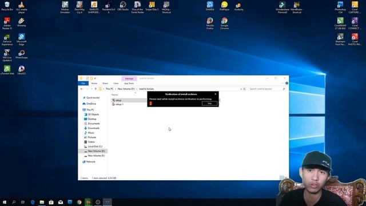
Task: Select the Corel PHOTO-PAINT desktop icon
Action: pyautogui.click(x=355, y=39)
